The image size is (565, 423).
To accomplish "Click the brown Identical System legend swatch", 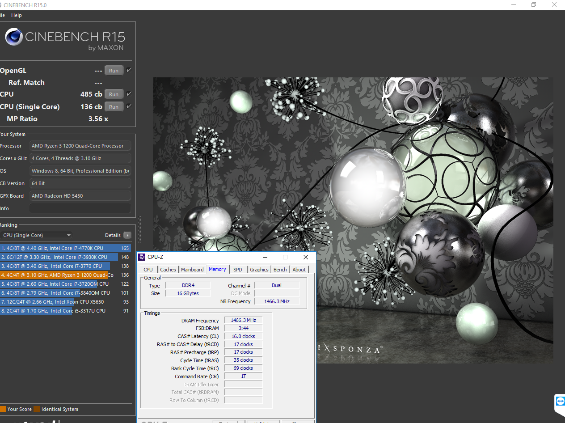I will pos(37,409).
